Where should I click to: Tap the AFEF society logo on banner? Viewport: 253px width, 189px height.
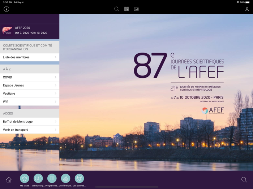click(x=213, y=111)
